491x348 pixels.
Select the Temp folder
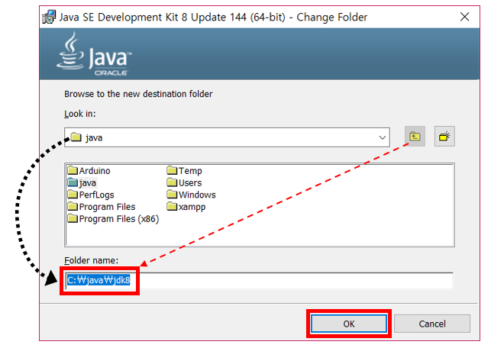tap(185, 170)
